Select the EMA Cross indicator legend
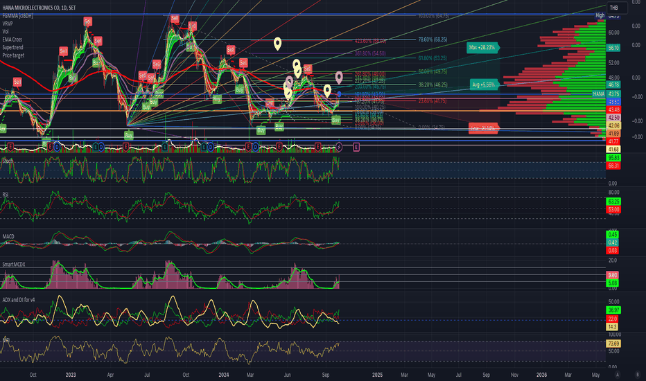The height and width of the screenshot is (381, 646). (12, 39)
